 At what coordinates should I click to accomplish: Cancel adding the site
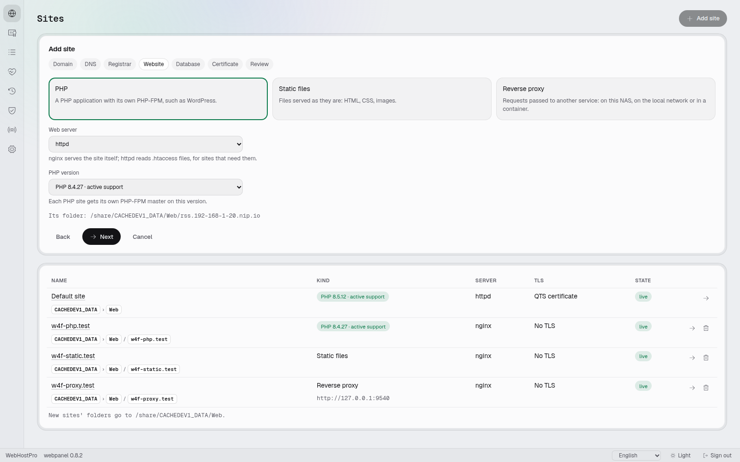pyautogui.click(x=142, y=237)
